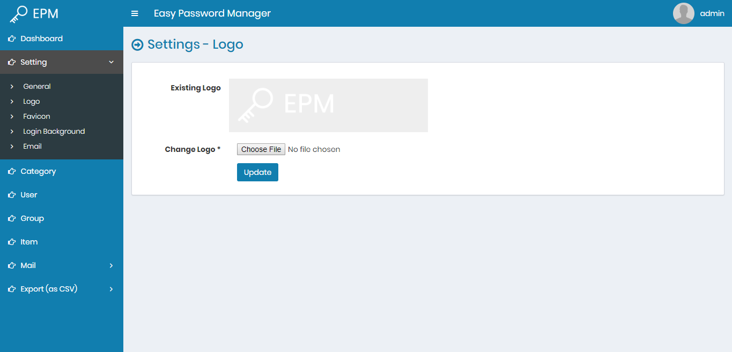
Task: Click the admin avatar picture
Action: coord(683,13)
